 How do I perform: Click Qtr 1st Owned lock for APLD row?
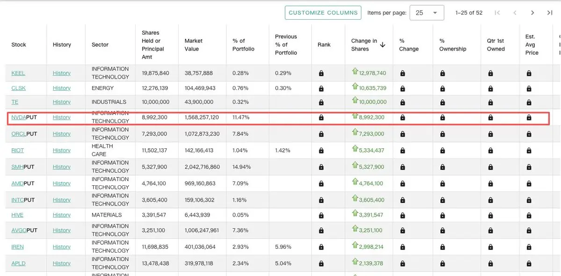tap(490, 263)
